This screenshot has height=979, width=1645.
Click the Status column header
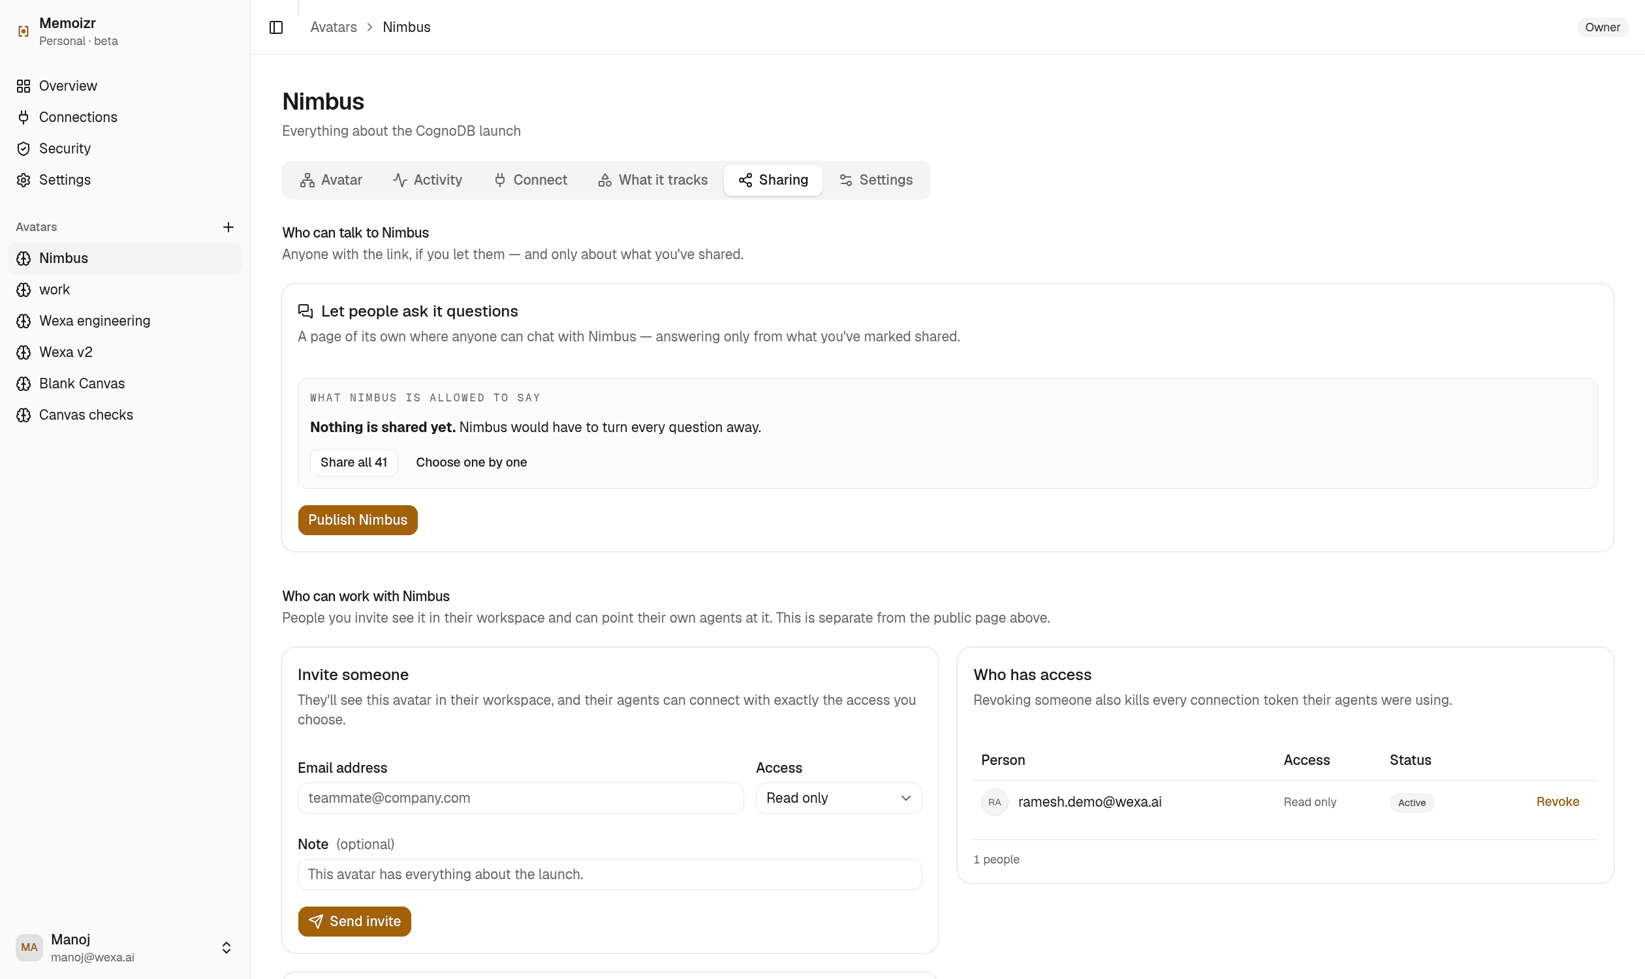click(1410, 760)
